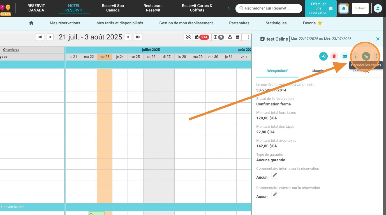Expand the planning toolbar three-dot menu
The image size is (386, 215).
[x=248, y=37]
